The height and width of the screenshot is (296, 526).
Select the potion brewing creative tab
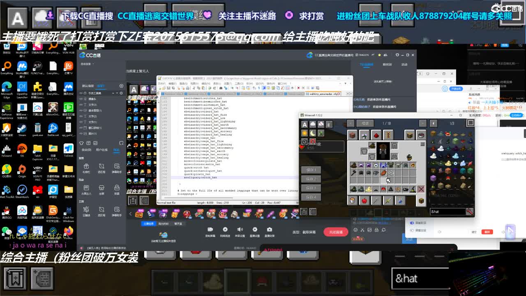(x=399, y=200)
